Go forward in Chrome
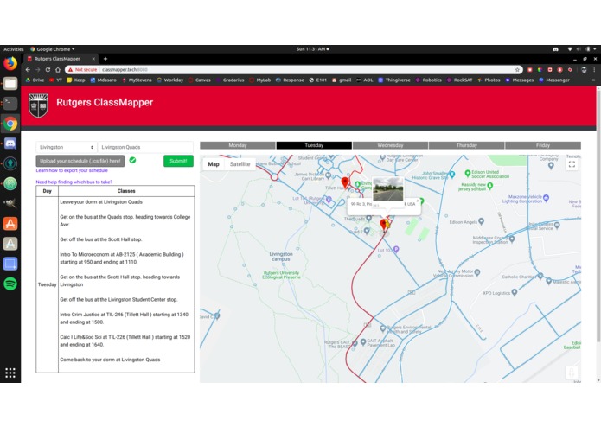The width and height of the screenshot is (601, 427). 37,70
